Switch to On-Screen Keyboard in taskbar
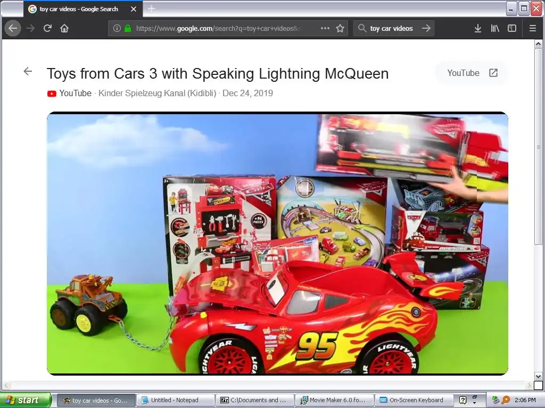Image resolution: width=545 pixels, height=408 pixels. (x=414, y=401)
